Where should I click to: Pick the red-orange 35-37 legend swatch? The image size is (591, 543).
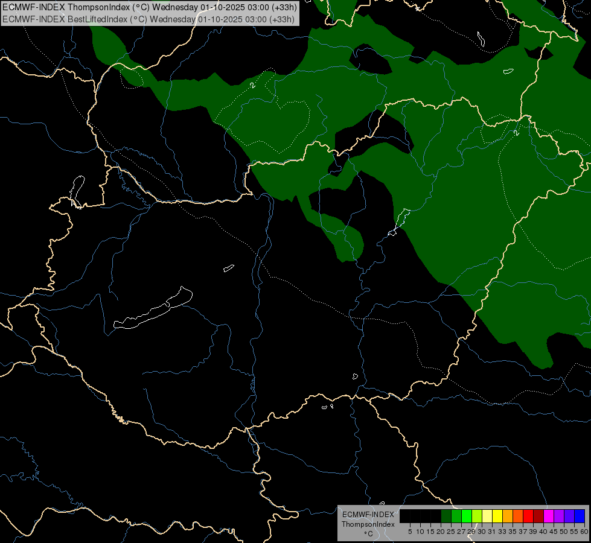click(518, 516)
